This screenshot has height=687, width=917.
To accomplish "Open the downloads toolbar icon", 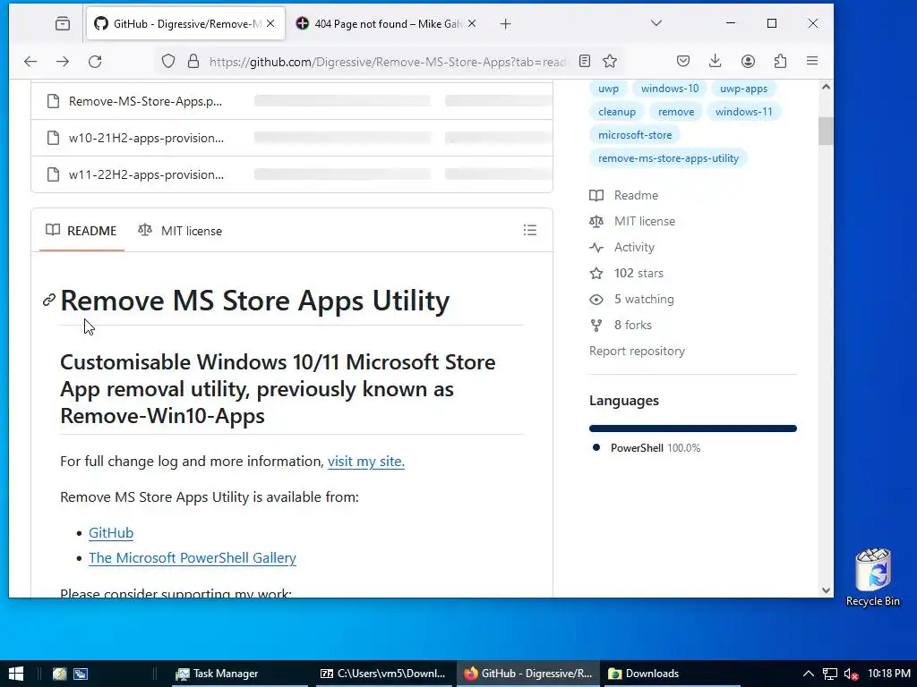I will (716, 62).
